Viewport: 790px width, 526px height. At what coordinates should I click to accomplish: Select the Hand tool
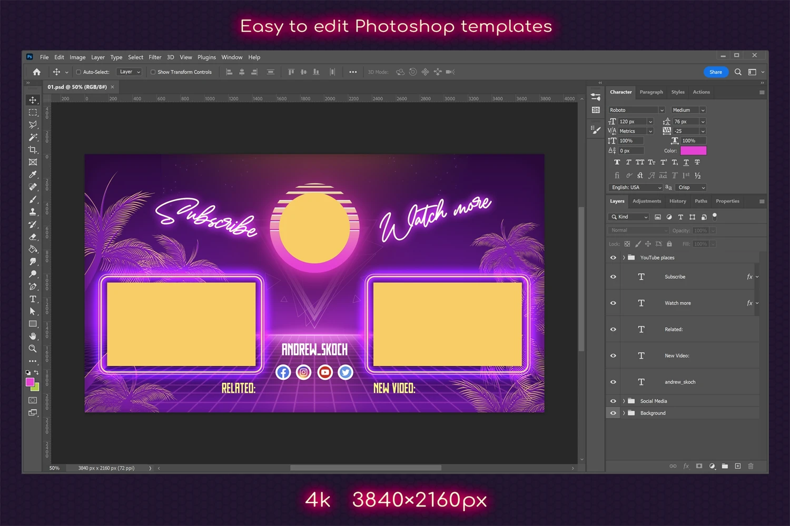(33, 336)
